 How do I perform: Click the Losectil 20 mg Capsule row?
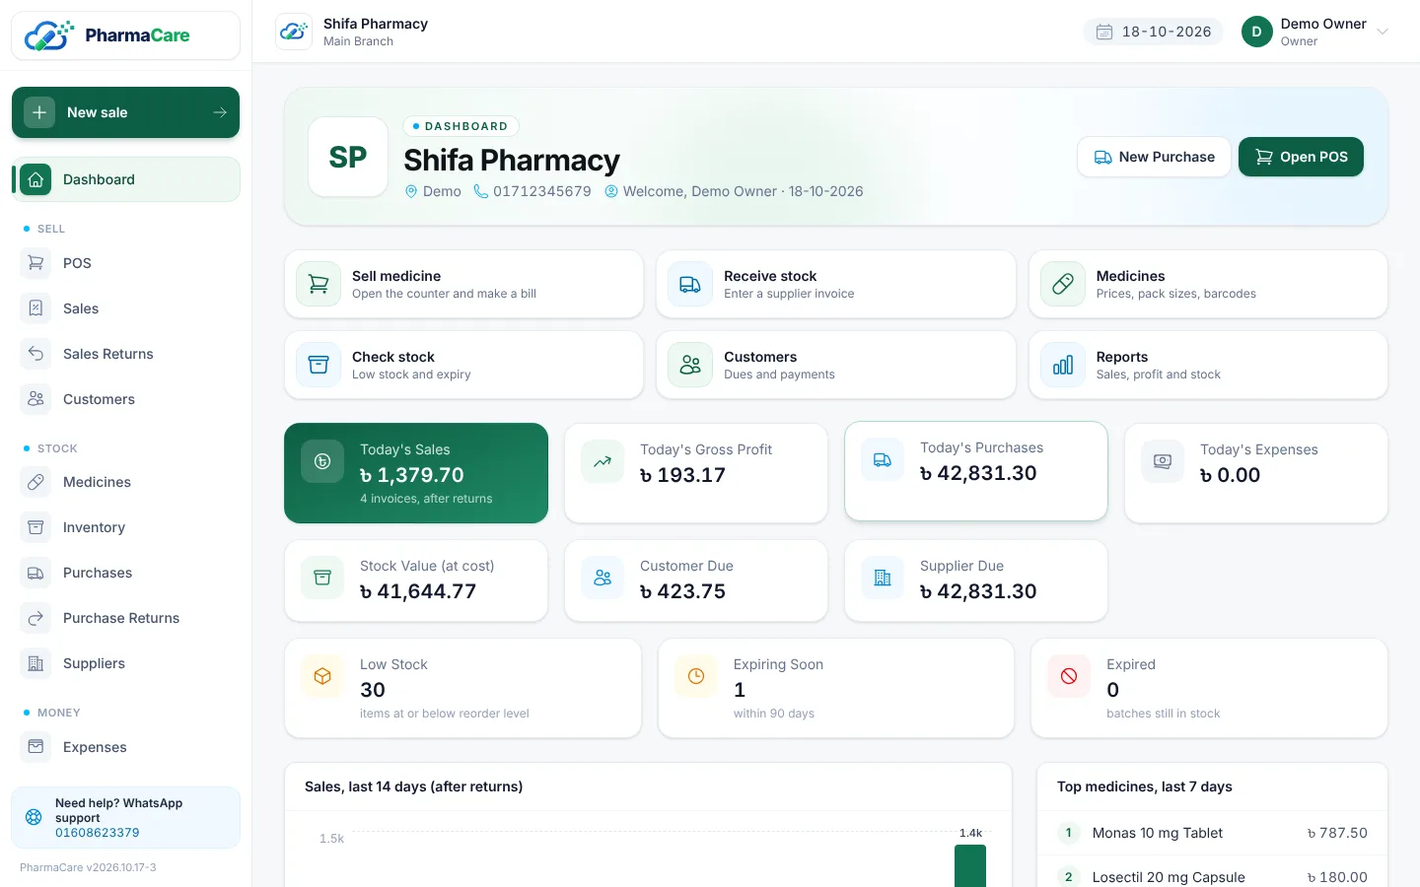pyautogui.click(x=1212, y=876)
